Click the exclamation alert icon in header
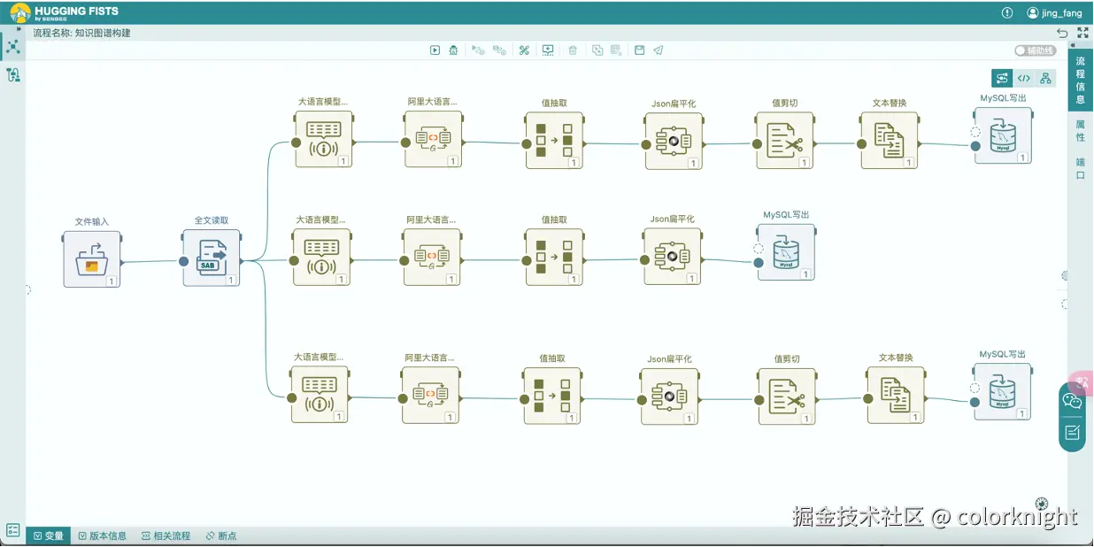 [x=1006, y=12]
